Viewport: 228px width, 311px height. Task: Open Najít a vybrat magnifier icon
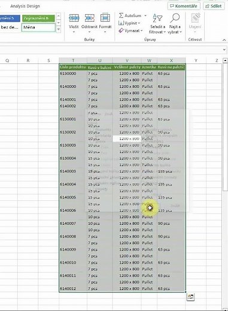175,18
